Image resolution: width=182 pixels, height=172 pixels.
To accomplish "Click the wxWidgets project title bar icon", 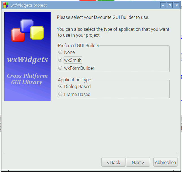I will 6,5.
